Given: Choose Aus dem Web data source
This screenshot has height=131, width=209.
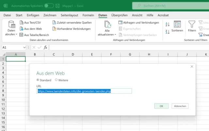Looking at the screenshot, I should coord(22,29).
